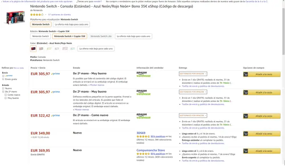Screen dimensions: 285x166
Task: Select Nintendo Switch + Cupón 35€ edition
Action: (x=69, y=36)
